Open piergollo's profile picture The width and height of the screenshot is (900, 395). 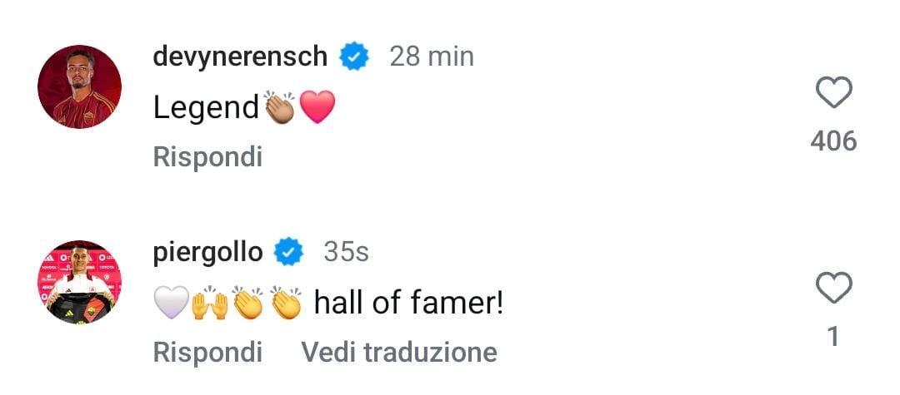[80, 283]
